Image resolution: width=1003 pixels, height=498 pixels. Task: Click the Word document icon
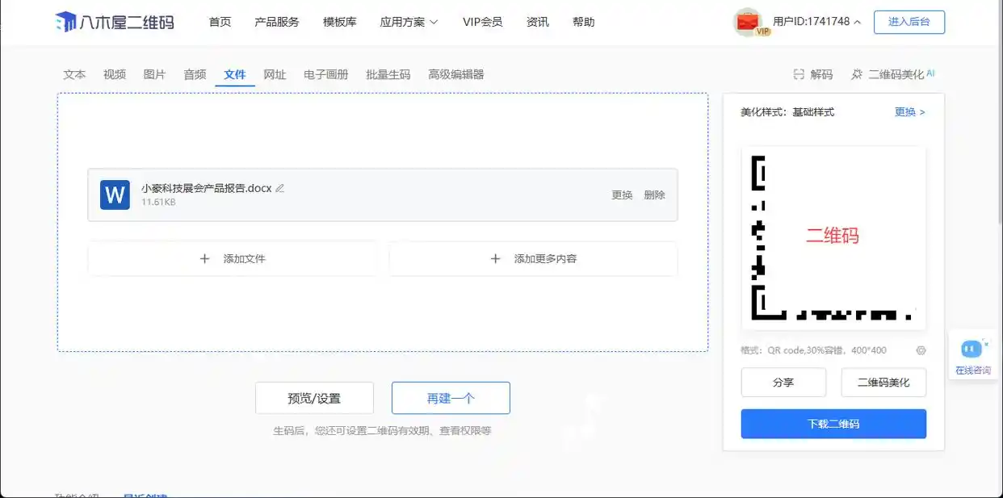click(115, 195)
